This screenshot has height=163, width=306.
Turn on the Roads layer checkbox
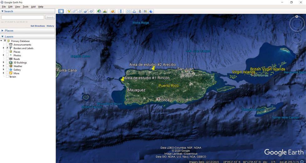7,59
